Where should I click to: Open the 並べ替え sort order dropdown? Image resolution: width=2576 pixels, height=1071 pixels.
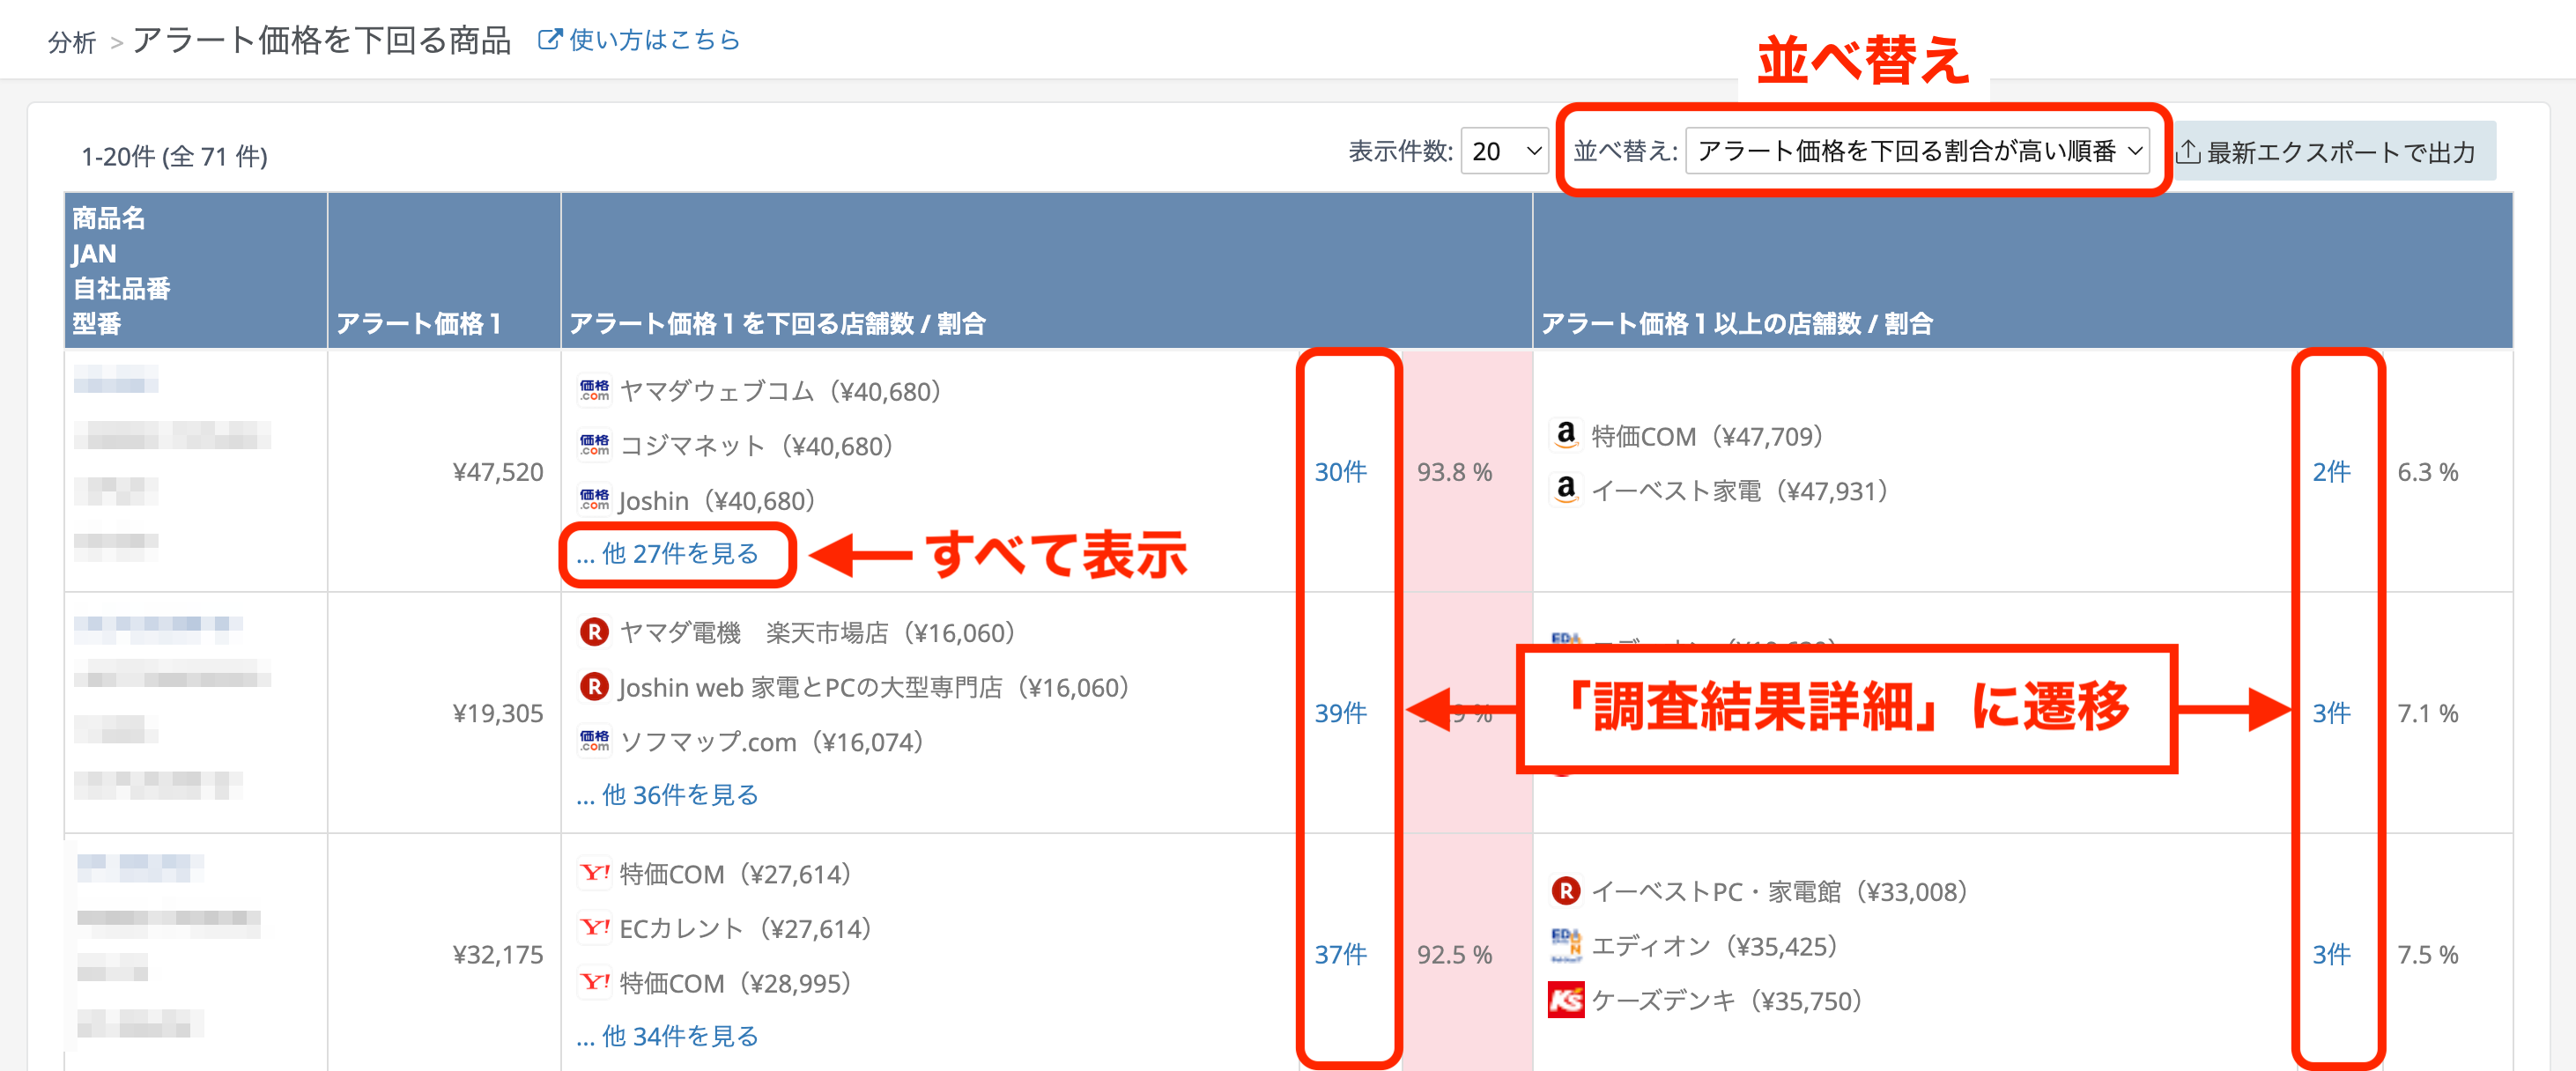(1916, 151)
